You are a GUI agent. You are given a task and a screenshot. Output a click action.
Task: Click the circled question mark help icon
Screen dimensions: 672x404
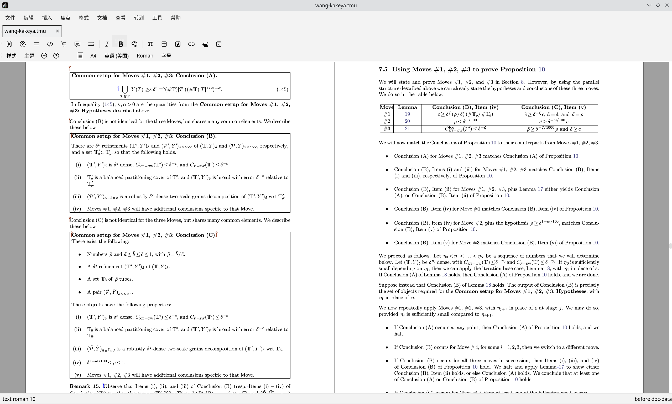(56, 56)
